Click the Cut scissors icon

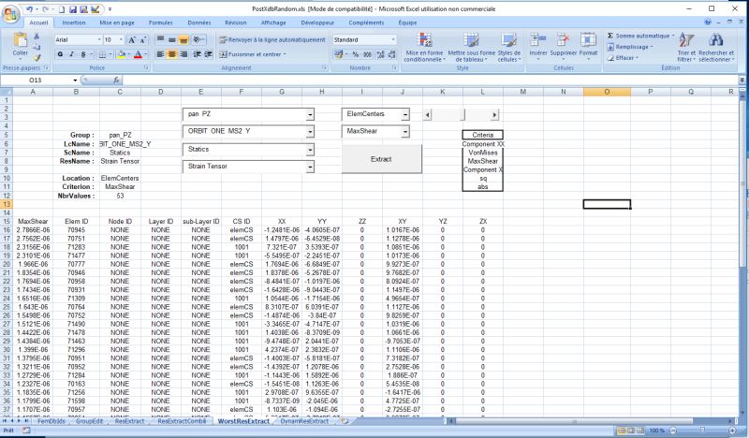click(37, 36)
